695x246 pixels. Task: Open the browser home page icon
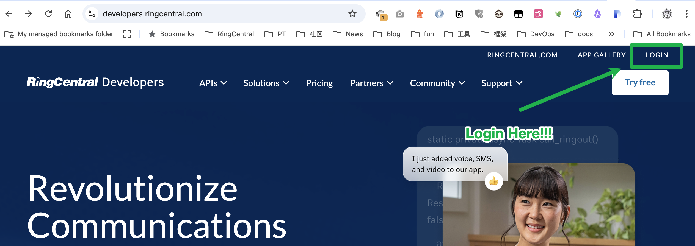click(68, 14)
